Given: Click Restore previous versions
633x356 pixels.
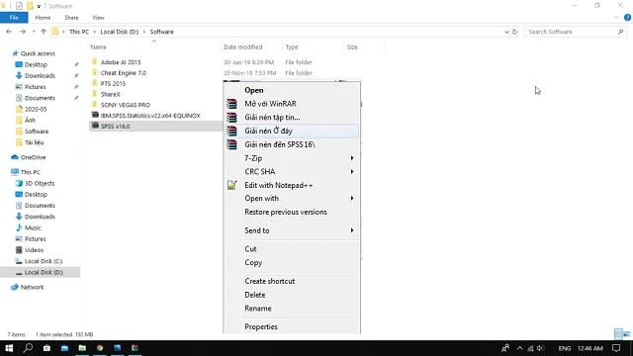Looking at the screenshot, I should [291, 212].
